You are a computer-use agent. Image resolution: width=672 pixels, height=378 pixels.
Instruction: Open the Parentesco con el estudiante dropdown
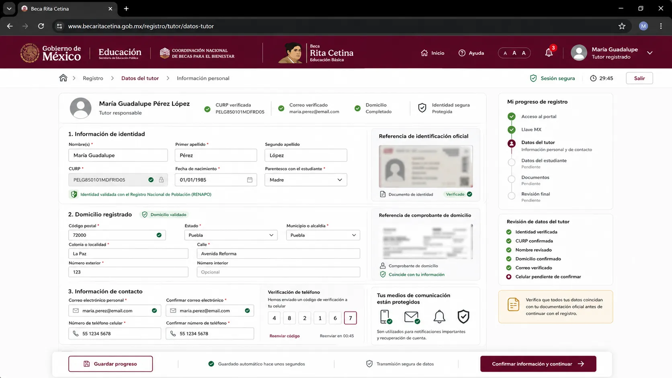coord(306,180)
